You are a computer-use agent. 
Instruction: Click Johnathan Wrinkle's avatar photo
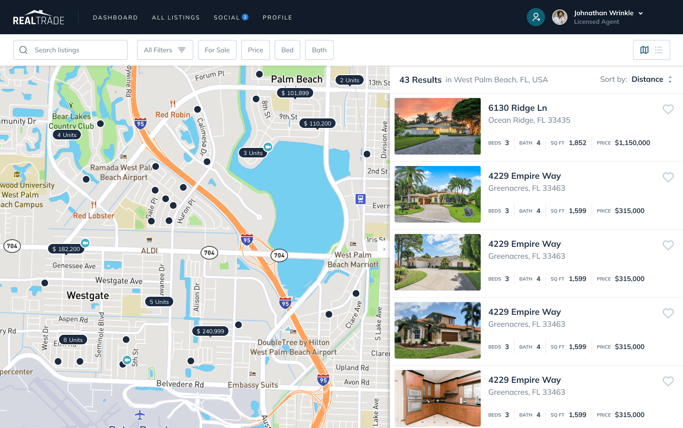[560, 17]
